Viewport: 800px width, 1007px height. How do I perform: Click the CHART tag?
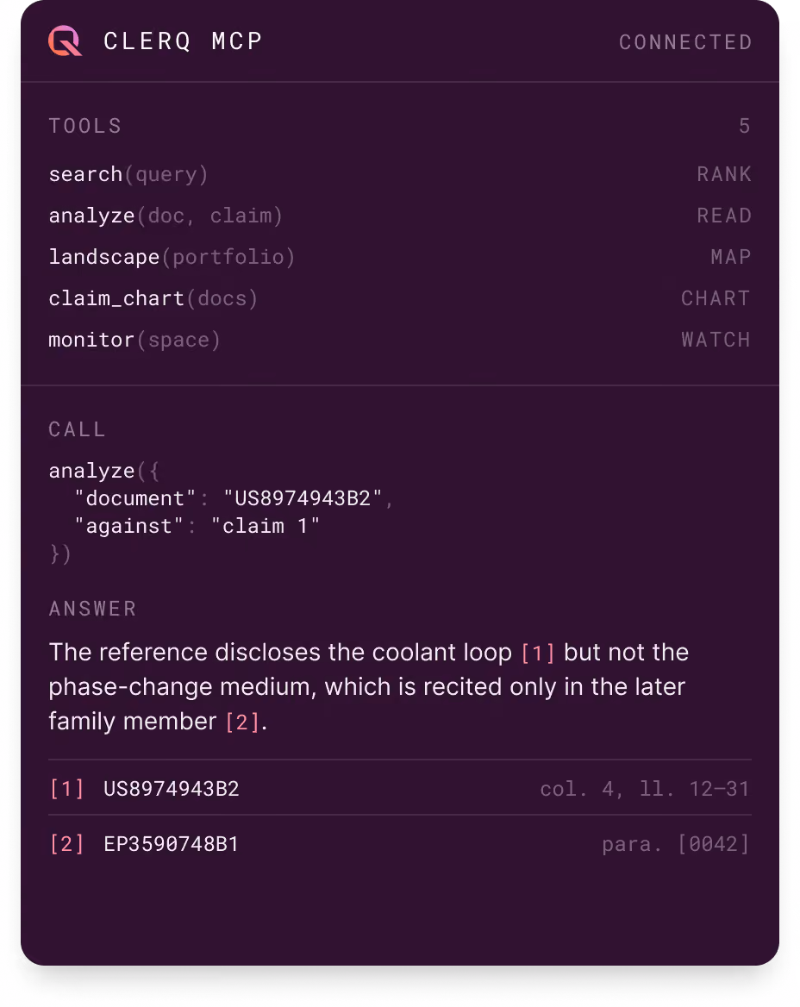pyautogui.click(x=716, y=298)
